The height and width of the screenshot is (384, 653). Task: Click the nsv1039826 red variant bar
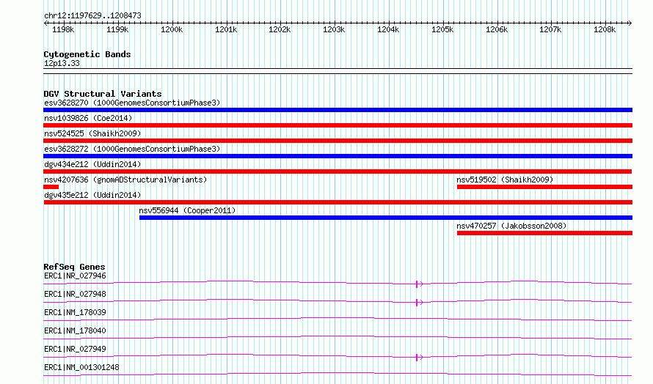tap(338, 125)
